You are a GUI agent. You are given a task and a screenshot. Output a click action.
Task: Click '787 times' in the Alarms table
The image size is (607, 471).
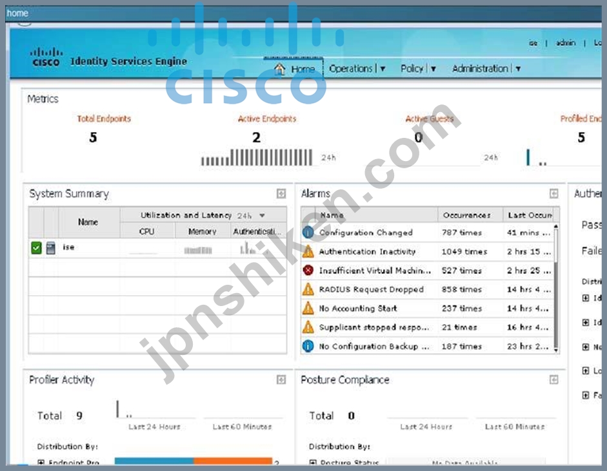pos(461,233)
